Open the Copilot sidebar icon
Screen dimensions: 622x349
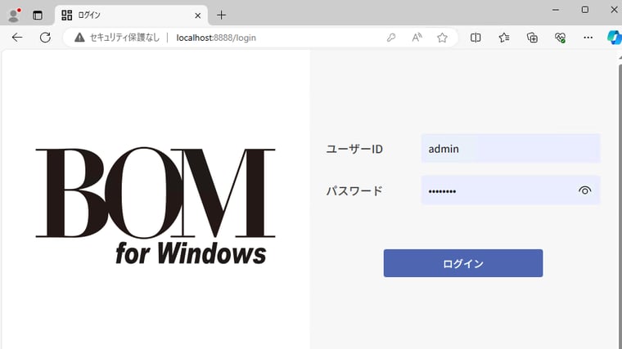pos(615,38)
